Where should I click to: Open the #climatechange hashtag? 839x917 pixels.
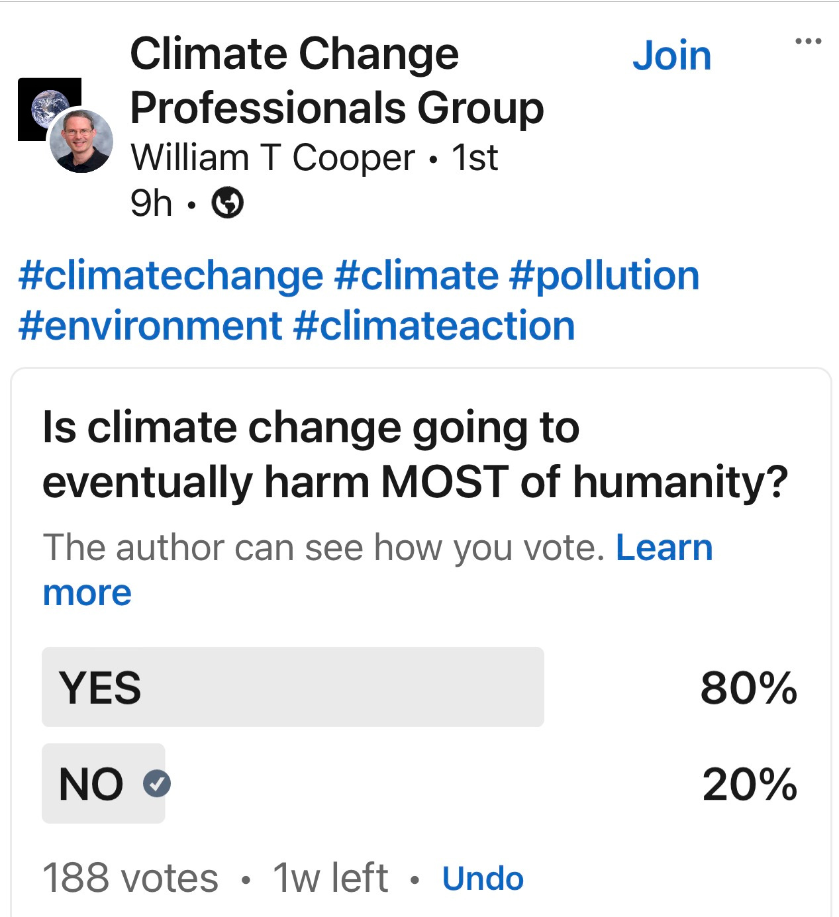pos(171,275)
